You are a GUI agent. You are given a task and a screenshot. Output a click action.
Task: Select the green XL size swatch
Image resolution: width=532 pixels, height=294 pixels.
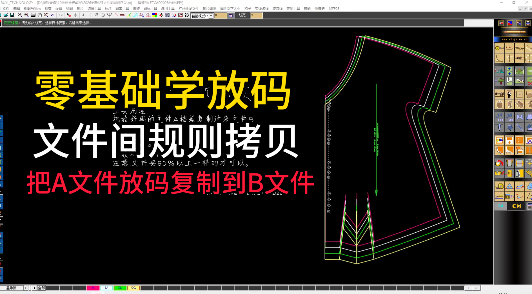click(120, 288)
